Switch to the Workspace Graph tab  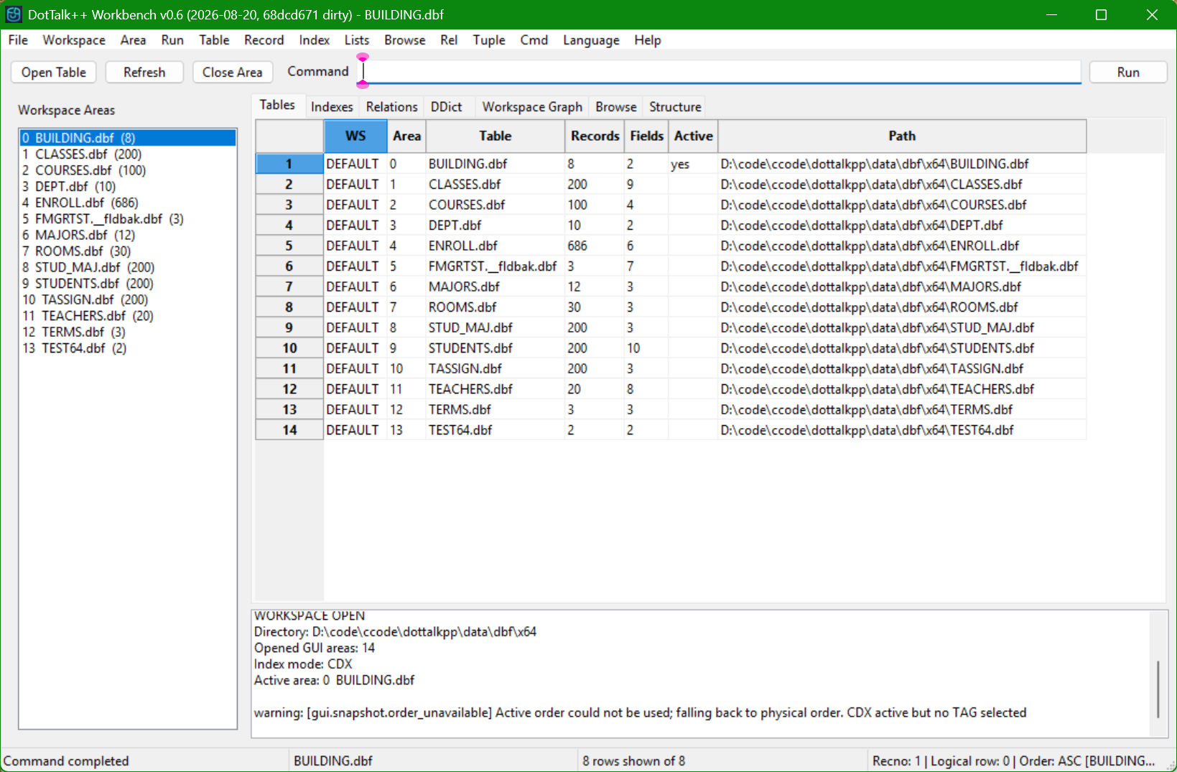click(532, 107)
